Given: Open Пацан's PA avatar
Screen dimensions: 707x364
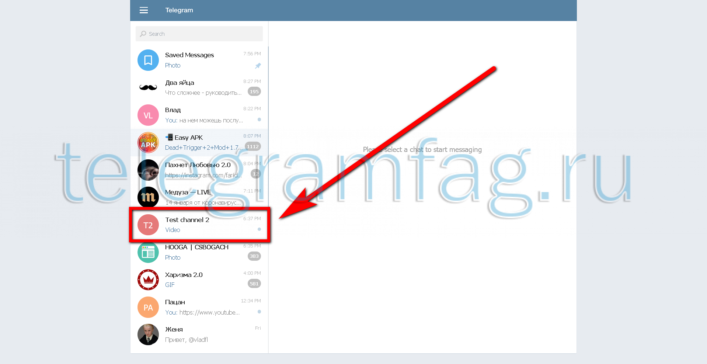Looking at the screenshot, I should click(148, 307).
